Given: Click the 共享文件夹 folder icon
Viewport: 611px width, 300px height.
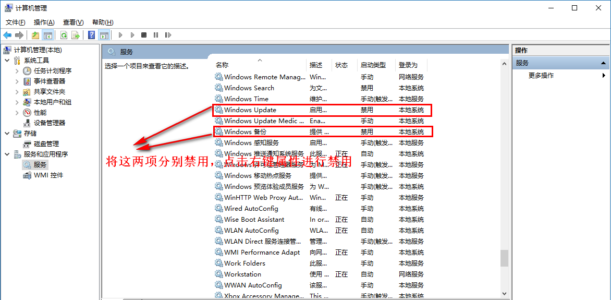Looking at the screenshot, I should click(27, 92).
